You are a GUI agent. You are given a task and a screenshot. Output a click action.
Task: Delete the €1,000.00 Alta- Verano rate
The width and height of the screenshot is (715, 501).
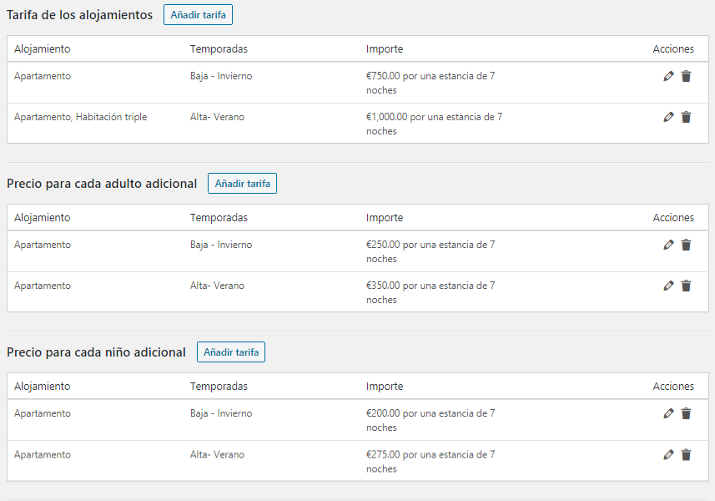(686, 118)
